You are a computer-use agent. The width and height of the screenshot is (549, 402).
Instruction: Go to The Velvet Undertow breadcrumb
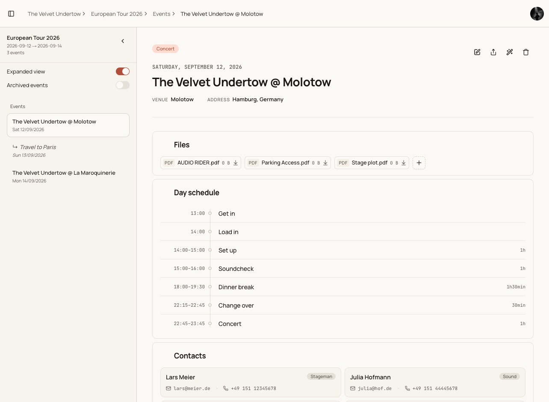pos(54,14)
